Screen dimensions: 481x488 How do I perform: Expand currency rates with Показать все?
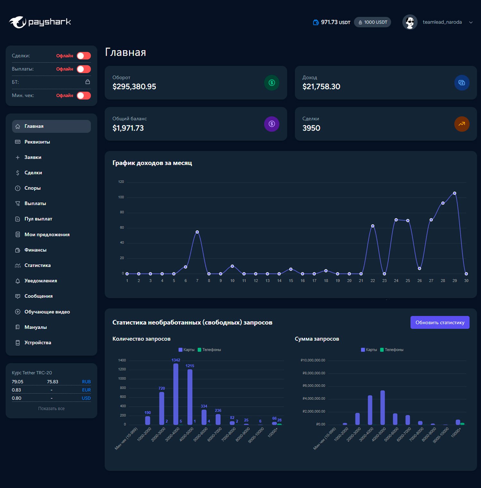tap(51, 408)
